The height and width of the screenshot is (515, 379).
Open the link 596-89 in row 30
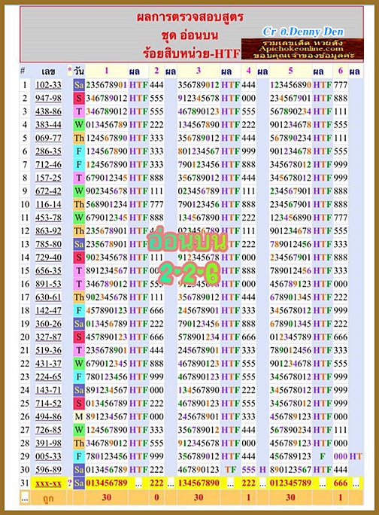(48, 470)
